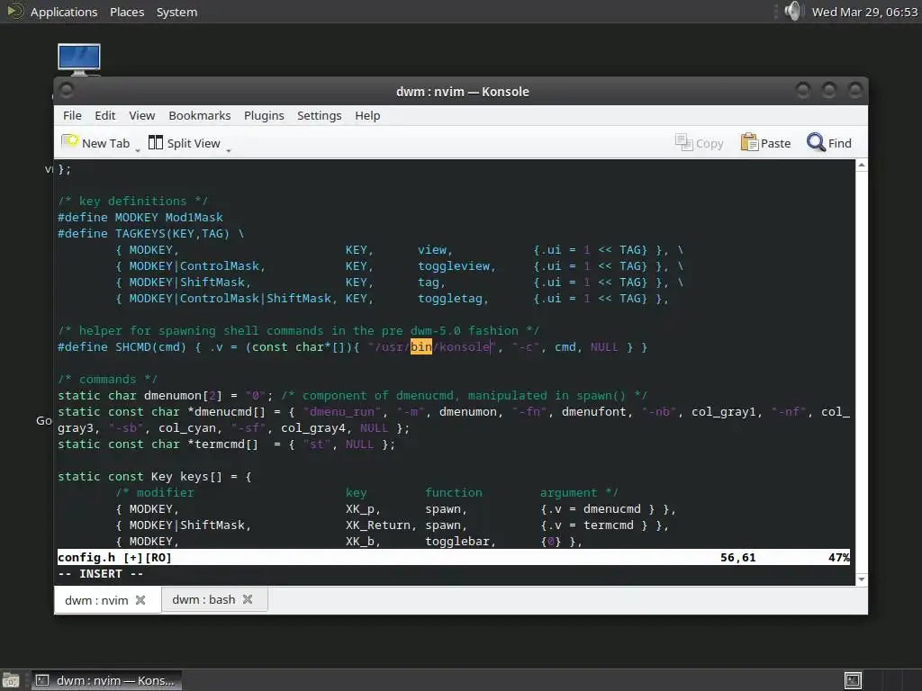Screen dimensions: 922x691
Task: Click 'togglebar,' in the keys array
Action: point(460,541)
